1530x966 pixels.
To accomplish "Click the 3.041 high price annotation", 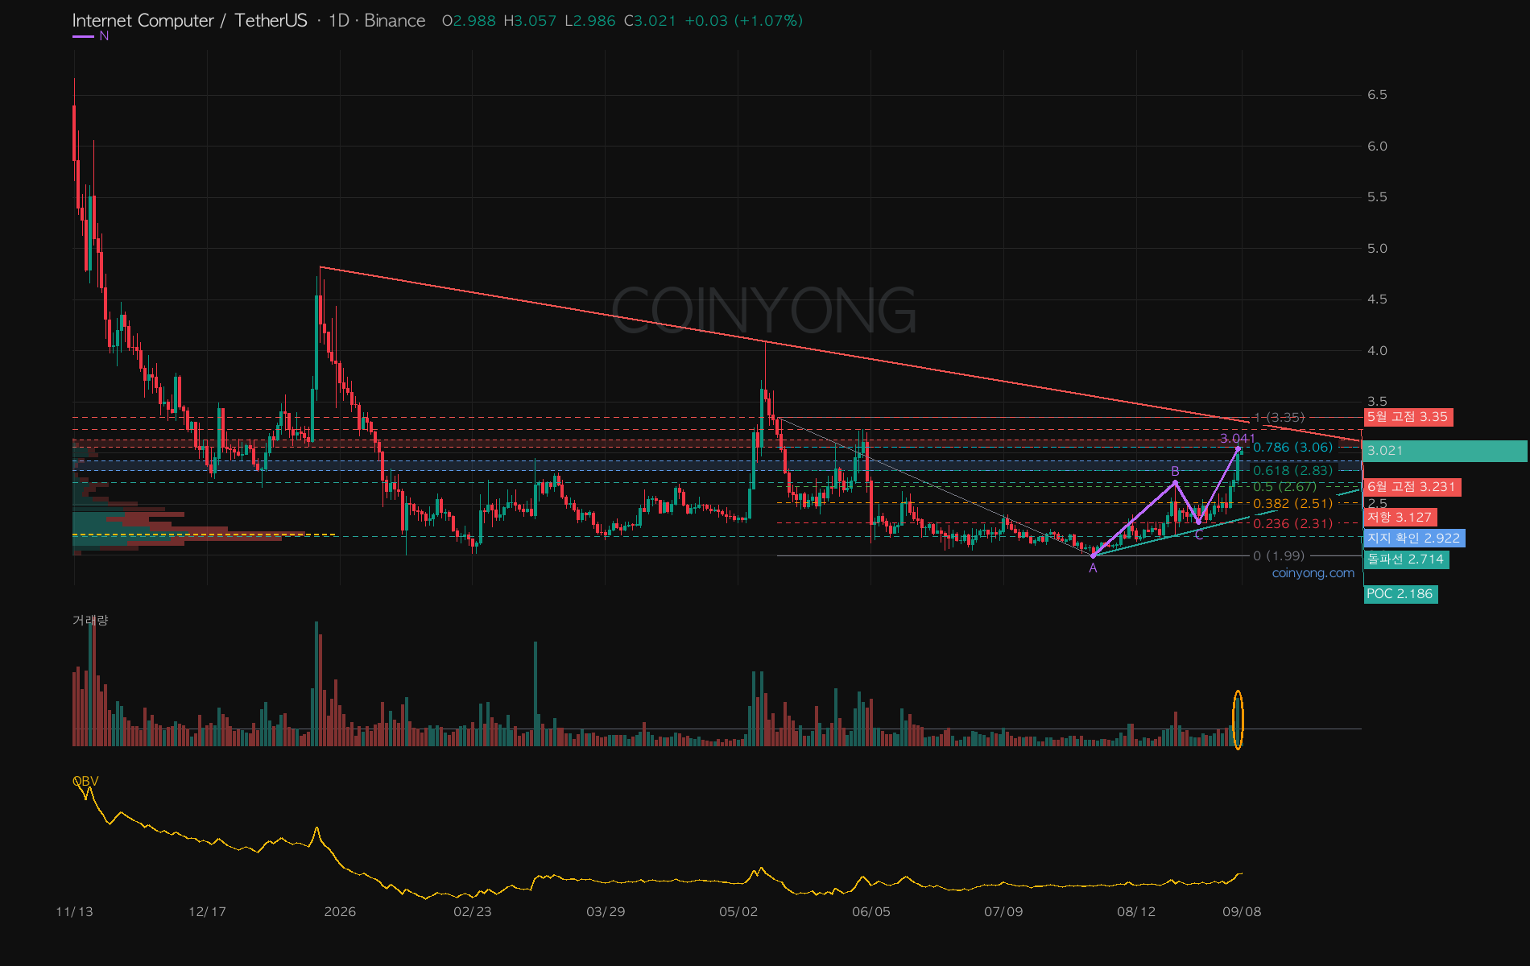I will pos(1237,439).
